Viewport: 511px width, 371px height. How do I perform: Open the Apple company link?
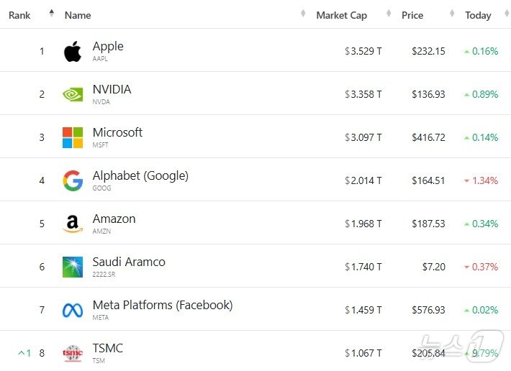(108, 47)
